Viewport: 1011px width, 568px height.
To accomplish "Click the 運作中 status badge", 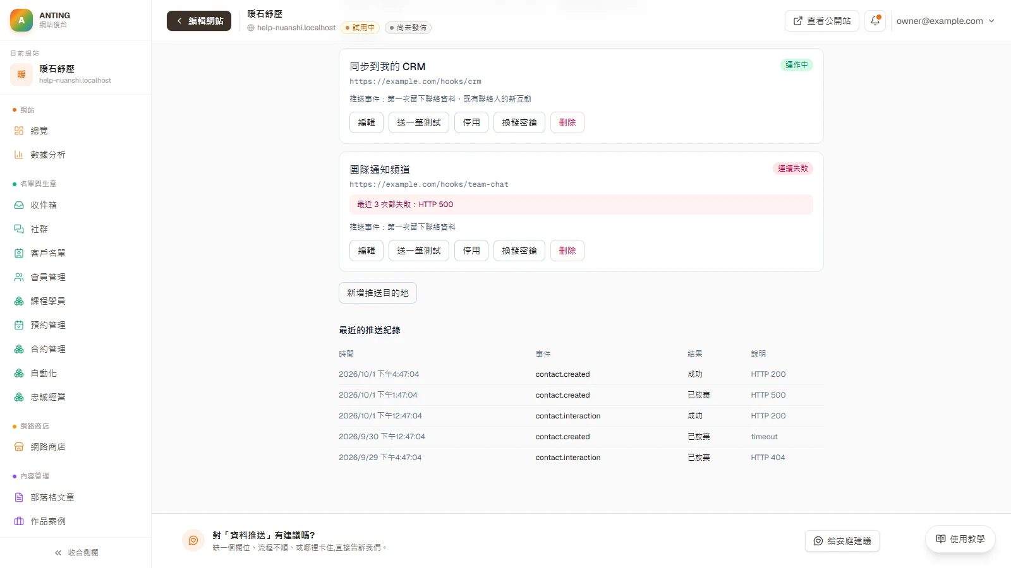I will click(x=797, y=65).
